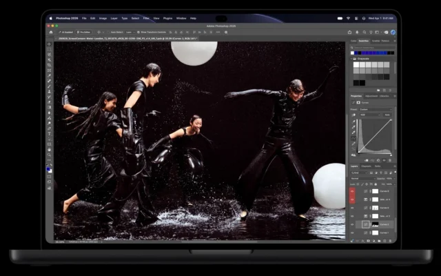The image size is (441, 276).
Task: Select the Gradient tool
Action: tap(49, 108)
